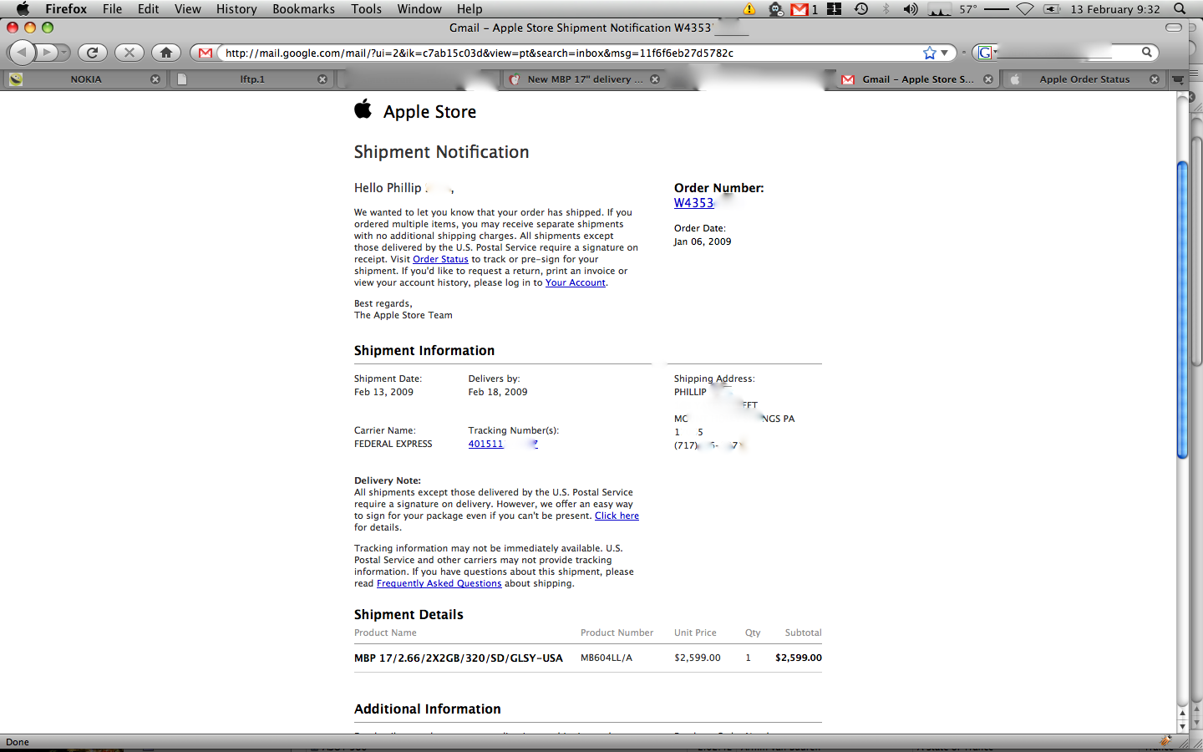Open the History menu

point(236,9)
